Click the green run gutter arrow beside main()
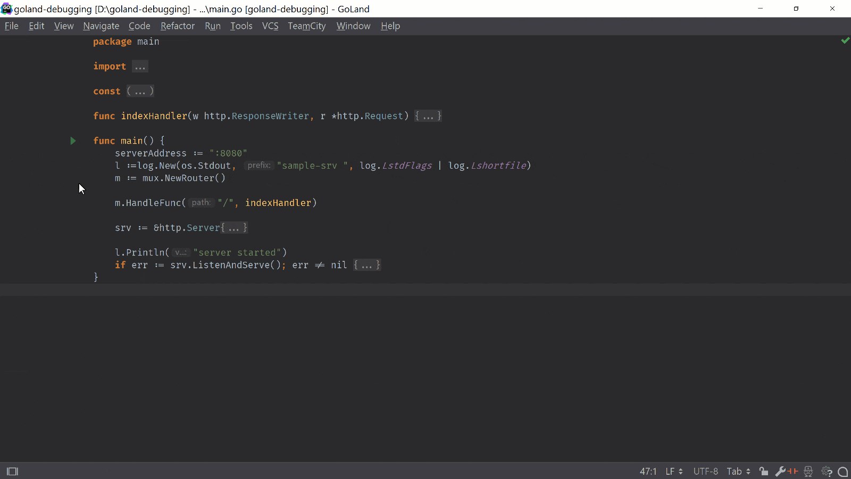 pos(73,141)
